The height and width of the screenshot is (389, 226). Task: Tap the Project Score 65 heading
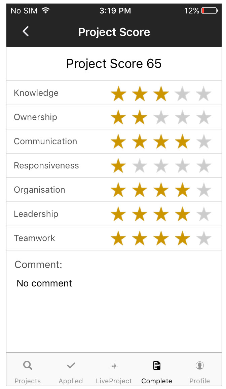click(114, 64)
